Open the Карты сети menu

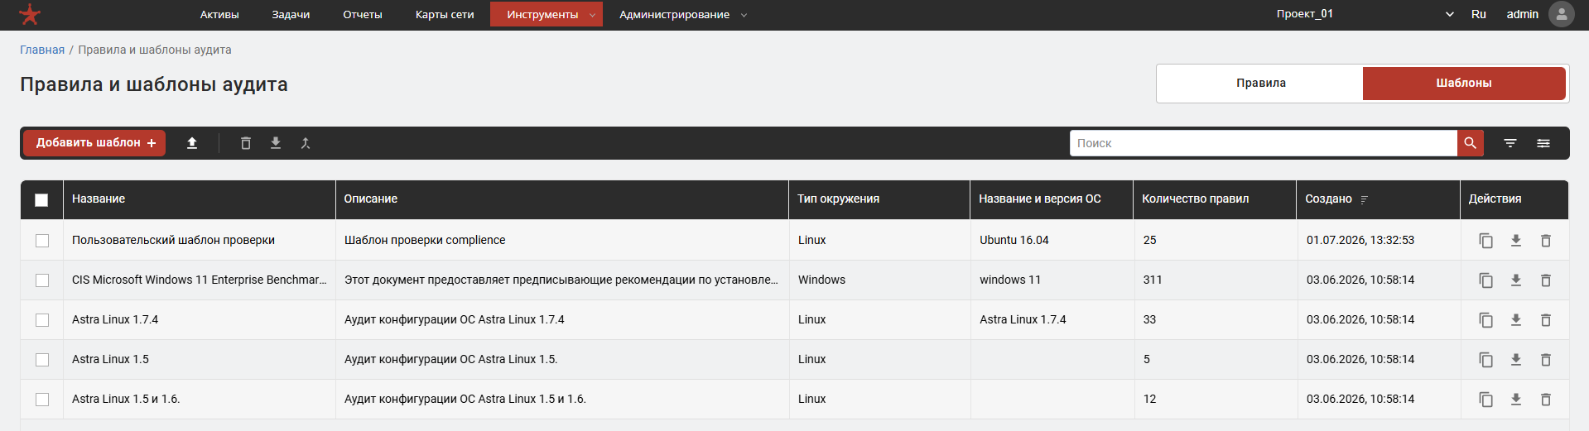tap(445, 14)
